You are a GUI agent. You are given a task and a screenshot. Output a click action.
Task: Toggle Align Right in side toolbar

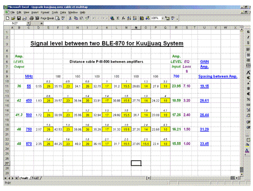[x=248, y=60]
